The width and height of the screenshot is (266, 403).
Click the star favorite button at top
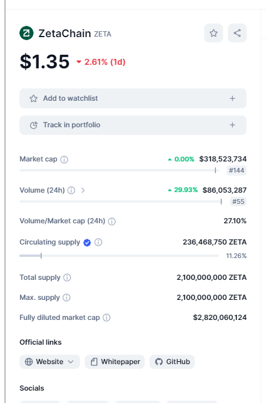(214, 33)
